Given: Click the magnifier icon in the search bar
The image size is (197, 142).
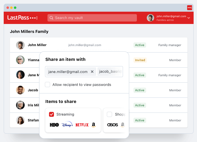Looking at the screenshot, I should click(x=51, y=18).
